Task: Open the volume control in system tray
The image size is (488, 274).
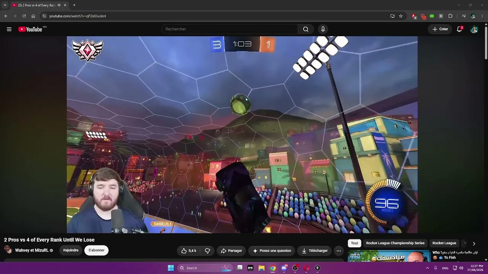Action: [461, 268]
